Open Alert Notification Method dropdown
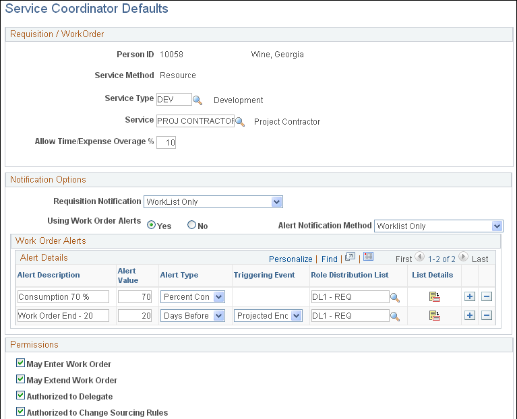517x419 pixels. pyautogui.click(x=439, y=226)
